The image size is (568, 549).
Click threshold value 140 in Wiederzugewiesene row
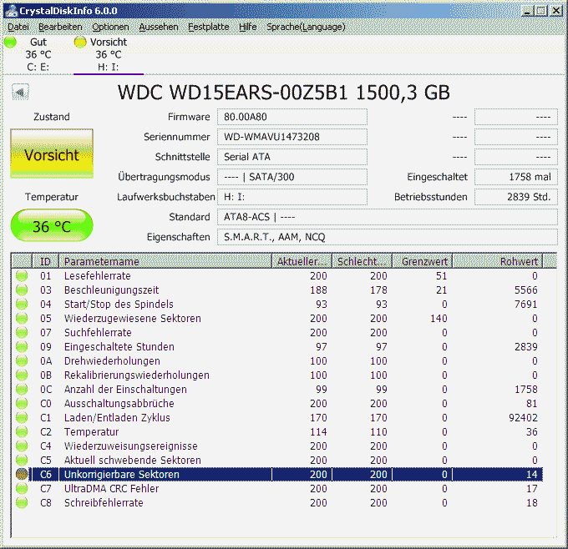coord(439,319)
